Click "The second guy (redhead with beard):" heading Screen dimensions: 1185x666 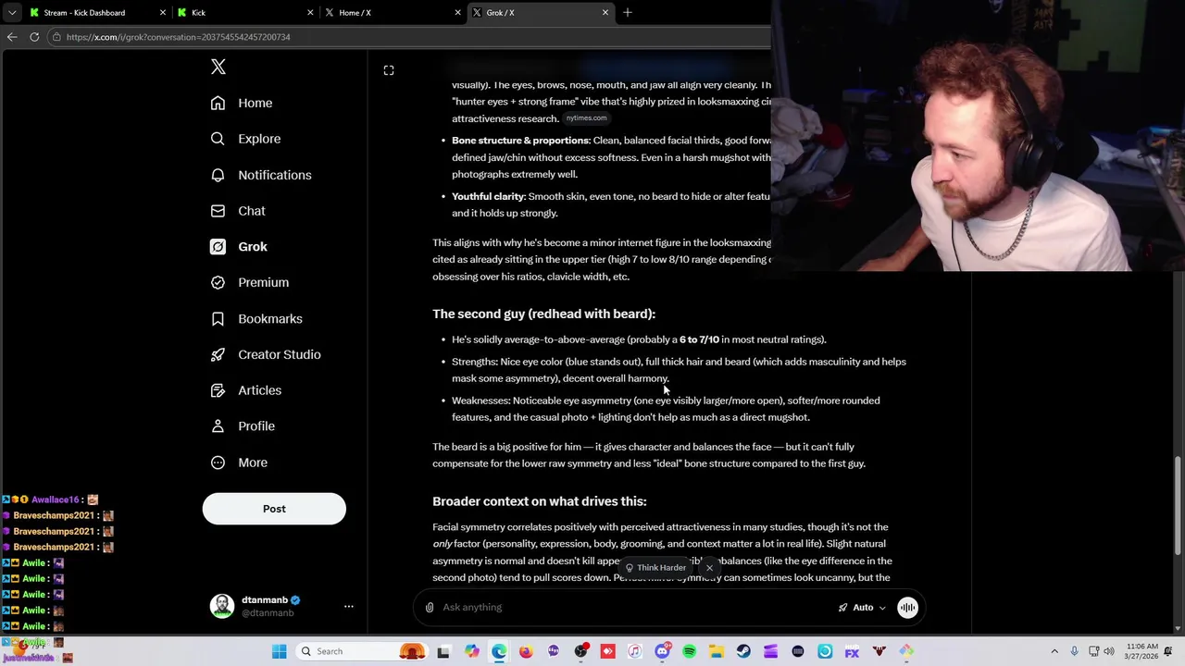click(543, 314)
